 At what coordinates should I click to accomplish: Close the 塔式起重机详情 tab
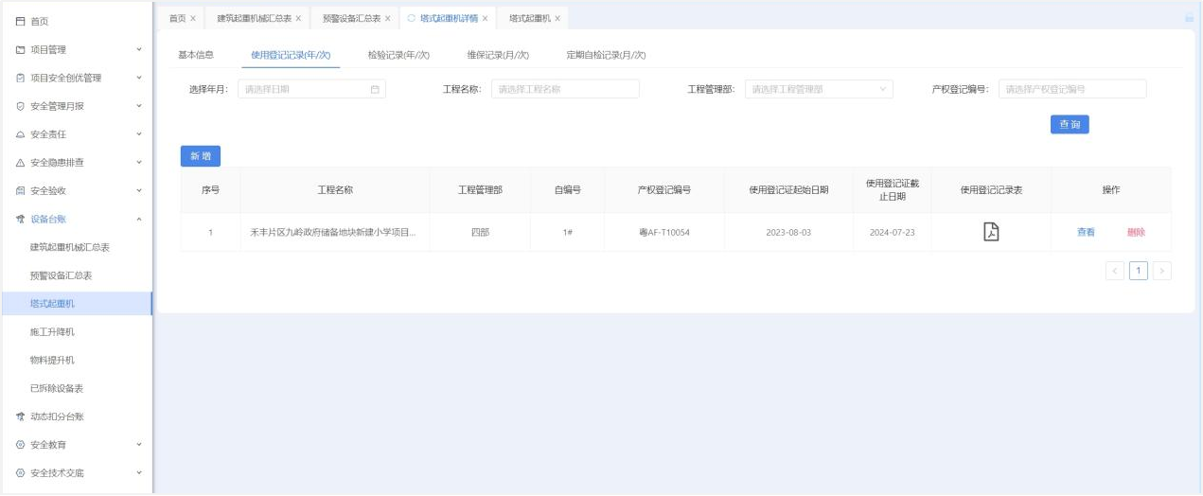coord(486,18)
